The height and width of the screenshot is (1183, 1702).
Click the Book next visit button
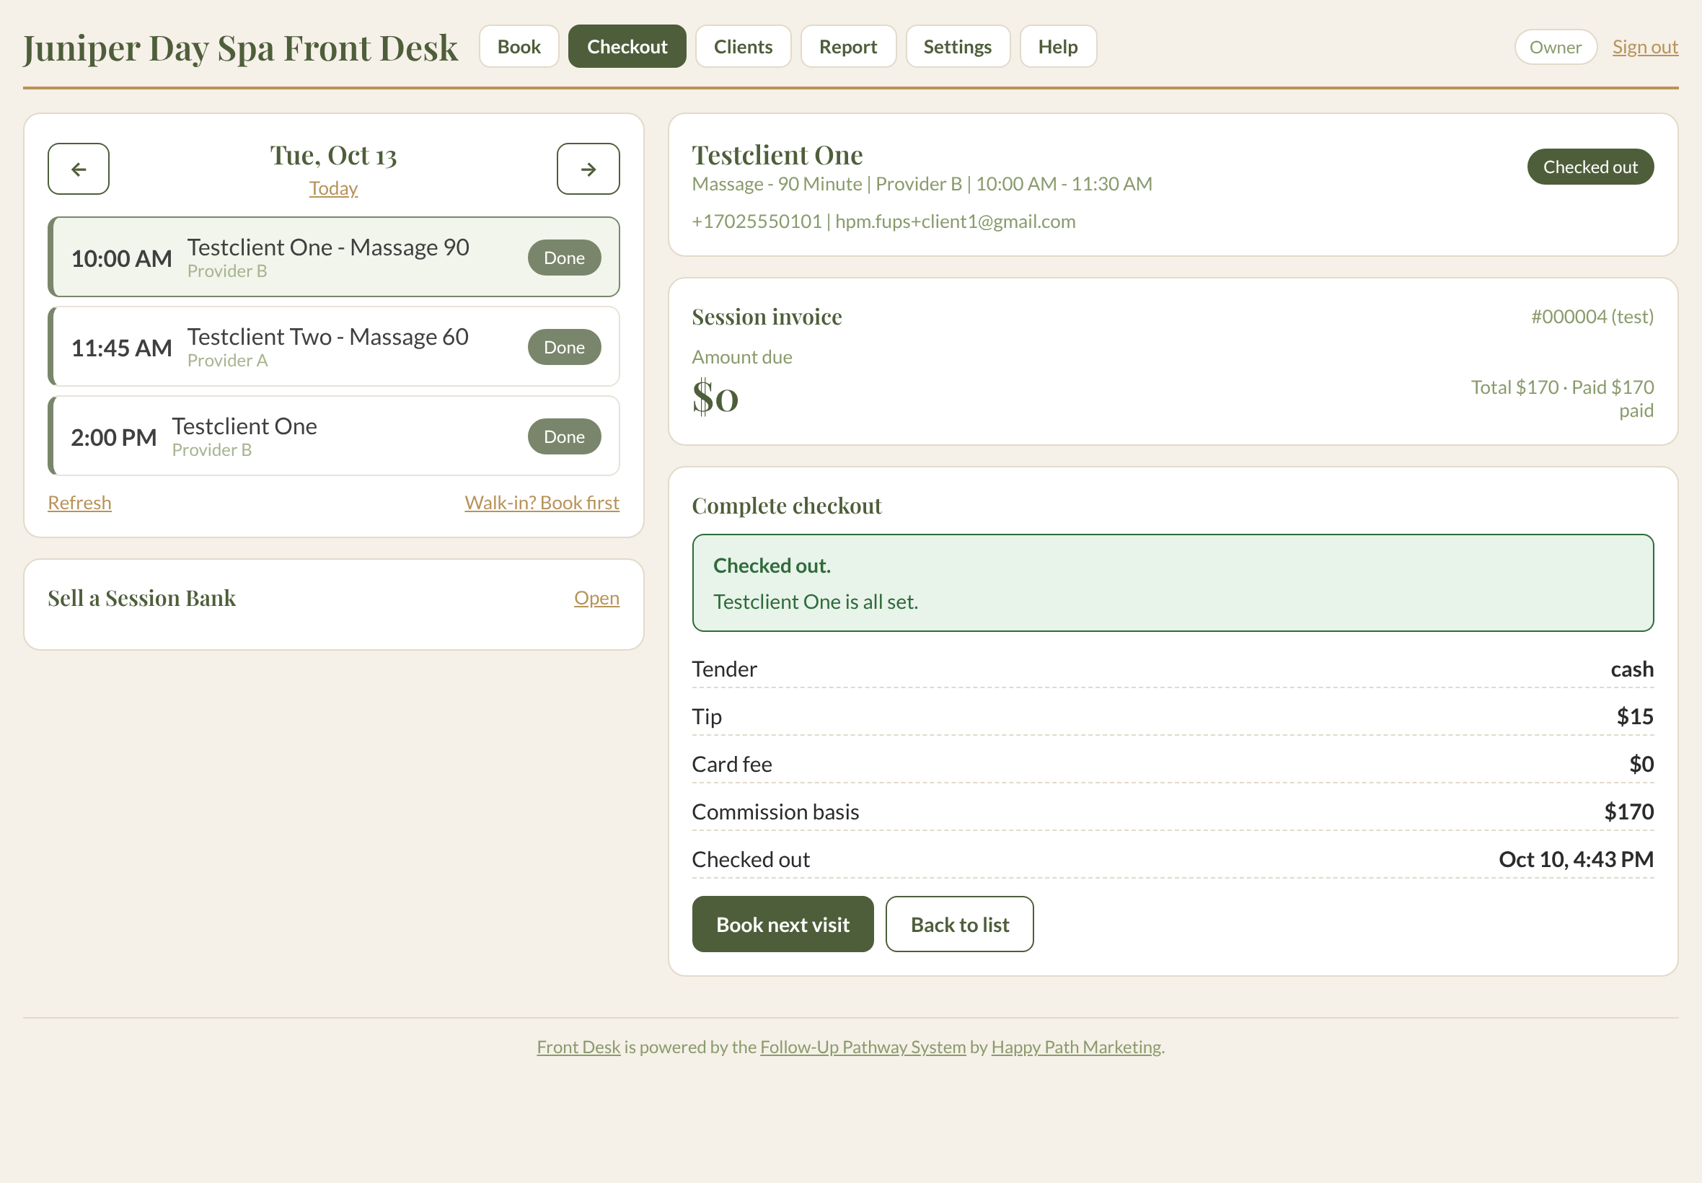point(782,924)
